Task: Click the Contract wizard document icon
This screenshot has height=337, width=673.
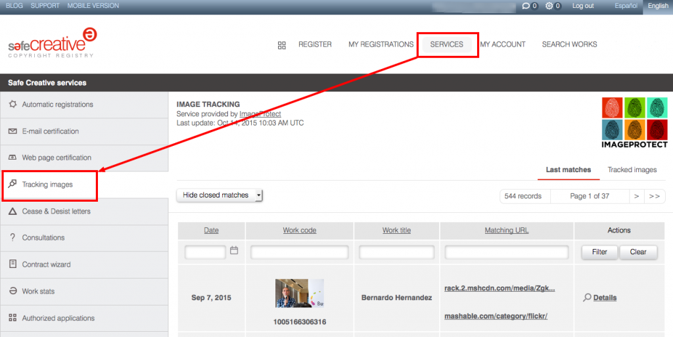Action: pos(12,264)
